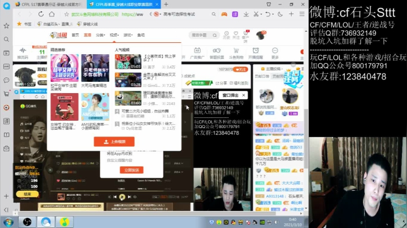
Task: Open the 开播提醒 alarm clock tool
Action: [x=256, y=53]
